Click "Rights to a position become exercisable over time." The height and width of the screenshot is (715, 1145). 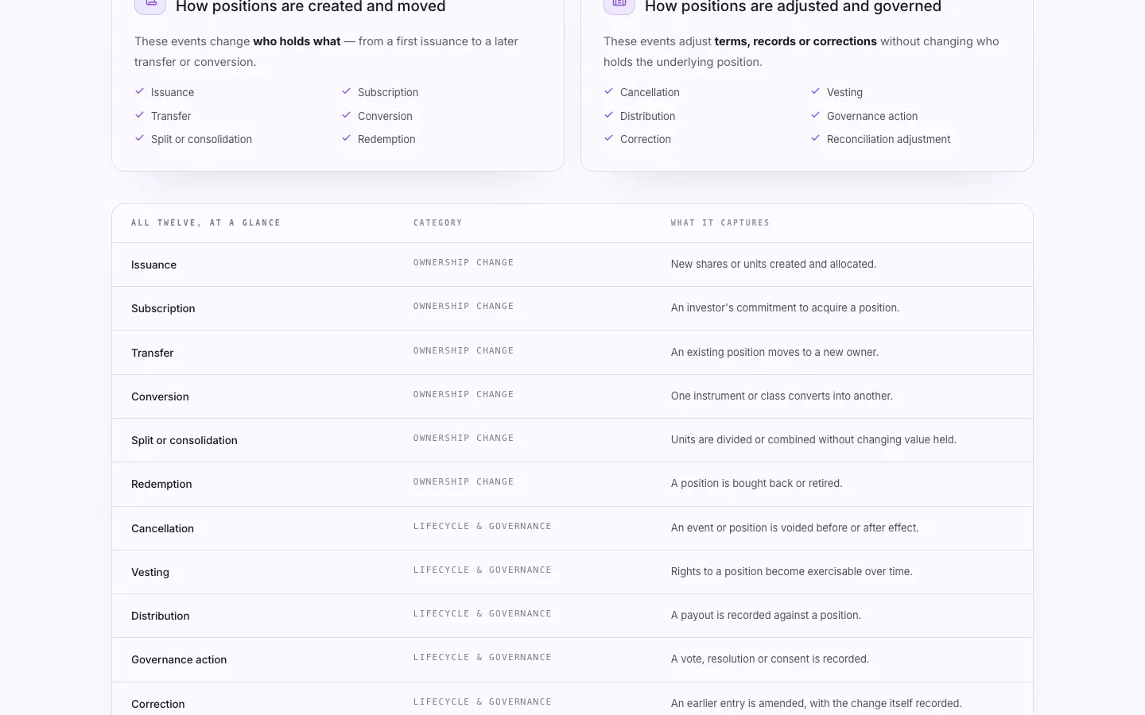coord(792,571)
